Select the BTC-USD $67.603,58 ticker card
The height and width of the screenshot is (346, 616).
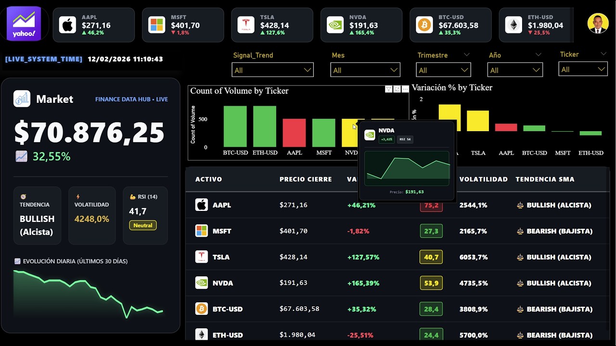point(450,25)
